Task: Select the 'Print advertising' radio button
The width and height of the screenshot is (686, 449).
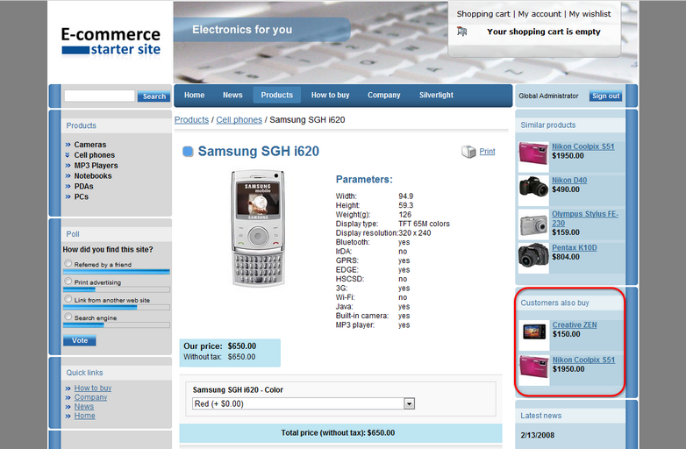Action: click(x=68, y=282)
